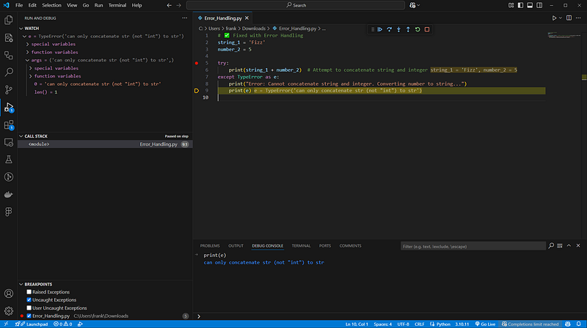This screenshot has height=328, width=587.
Task: Open the Accounts profile icon
Action: tap(9, 294)
